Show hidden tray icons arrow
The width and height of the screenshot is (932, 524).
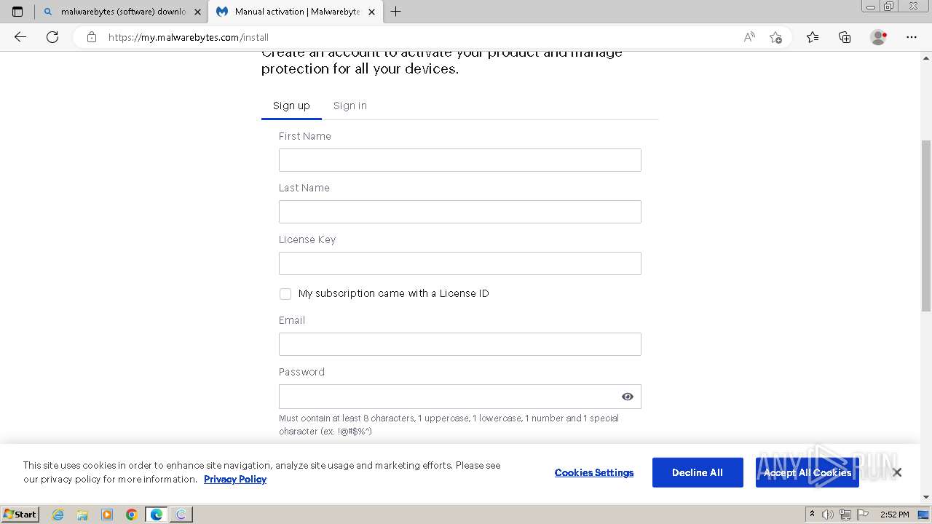812,515
